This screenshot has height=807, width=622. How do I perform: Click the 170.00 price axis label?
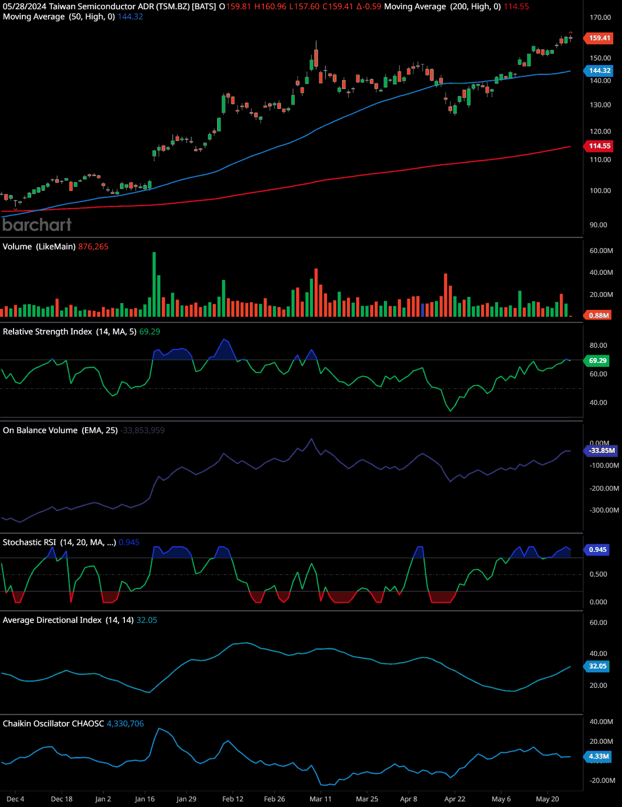601,17
